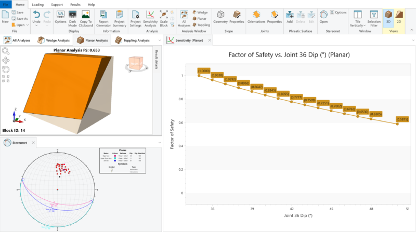The width and height of the screenshot is (416, 232).
Task: Switch to 2D view mode
Action: point(399,17)
